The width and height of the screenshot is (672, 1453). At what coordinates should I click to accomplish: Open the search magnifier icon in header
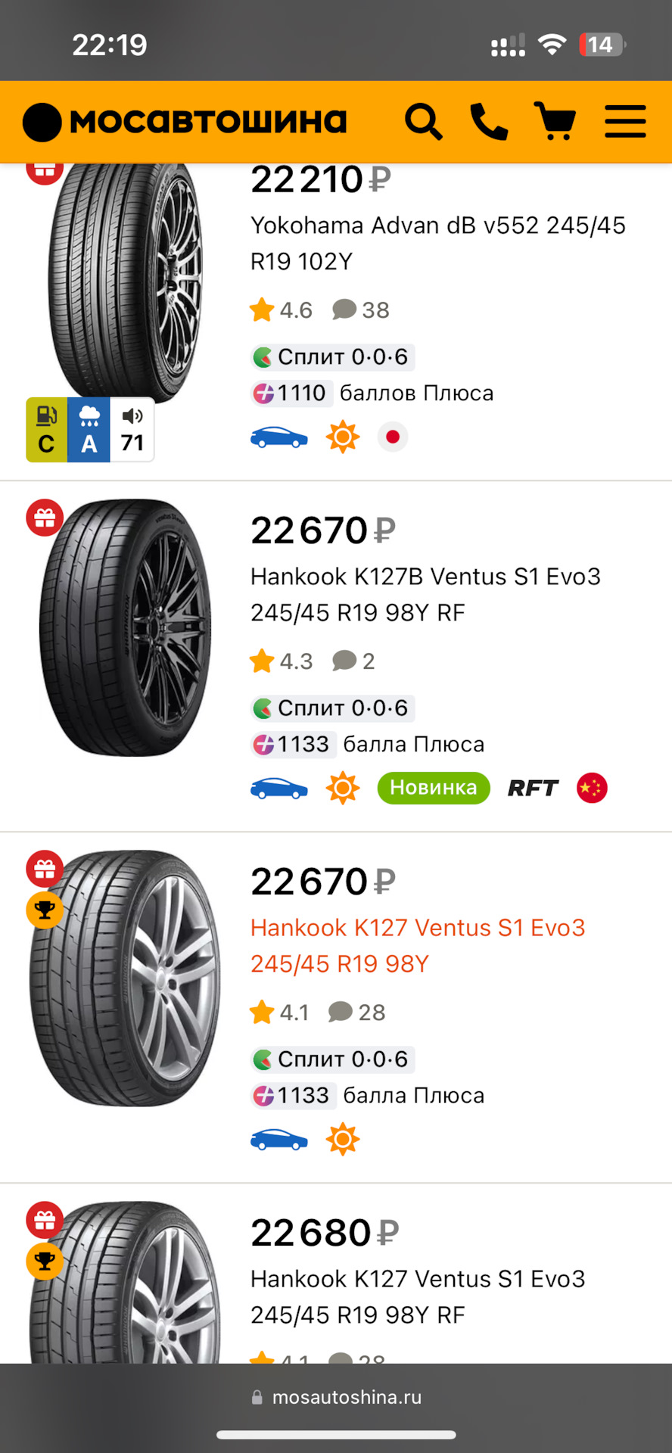423,122
